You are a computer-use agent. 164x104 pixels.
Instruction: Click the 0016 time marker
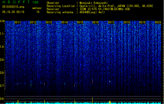tap(95, 22)
